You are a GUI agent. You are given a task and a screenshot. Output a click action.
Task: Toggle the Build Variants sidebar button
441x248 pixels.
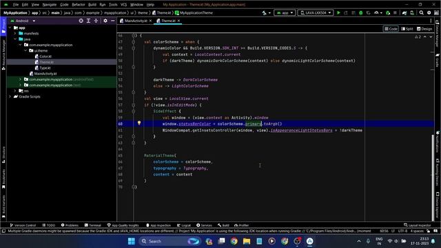(x=3, y=207)
